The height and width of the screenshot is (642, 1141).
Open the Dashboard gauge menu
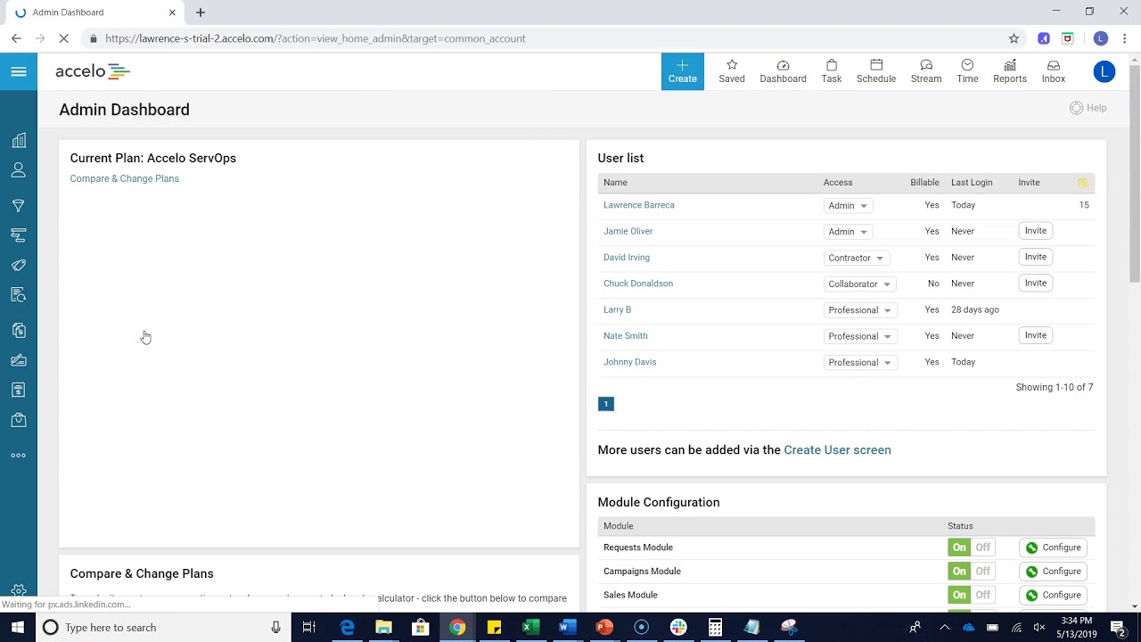point(783,71)
